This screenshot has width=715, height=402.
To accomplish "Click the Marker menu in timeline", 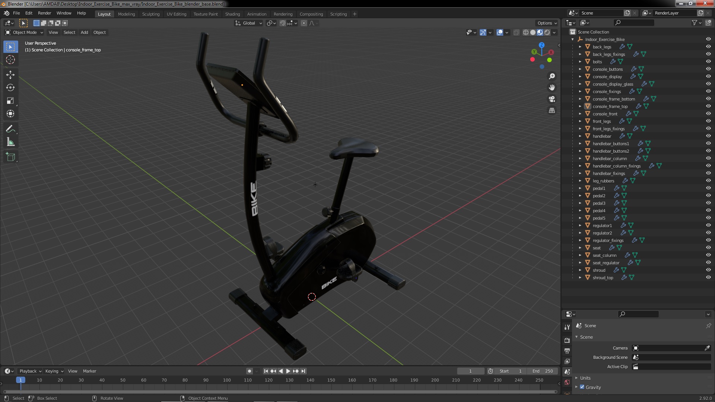I will click(x=89, y=371).
